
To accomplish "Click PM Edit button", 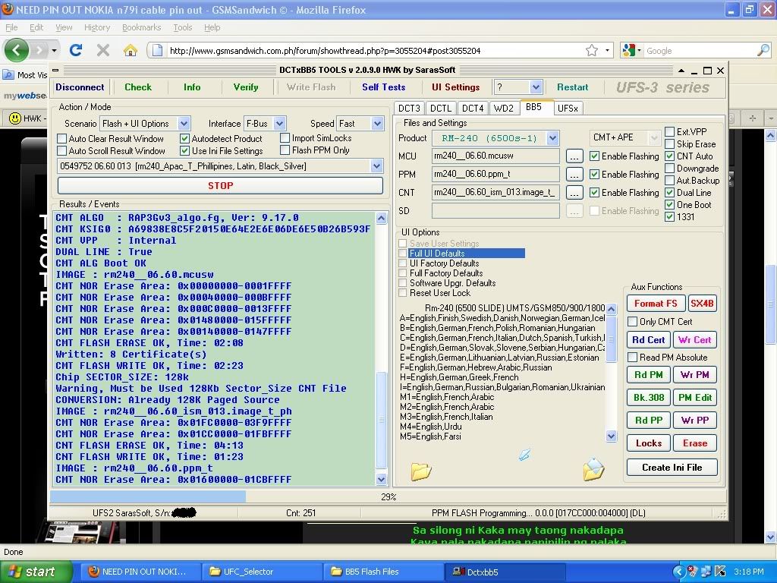I will tap(695, 398).
